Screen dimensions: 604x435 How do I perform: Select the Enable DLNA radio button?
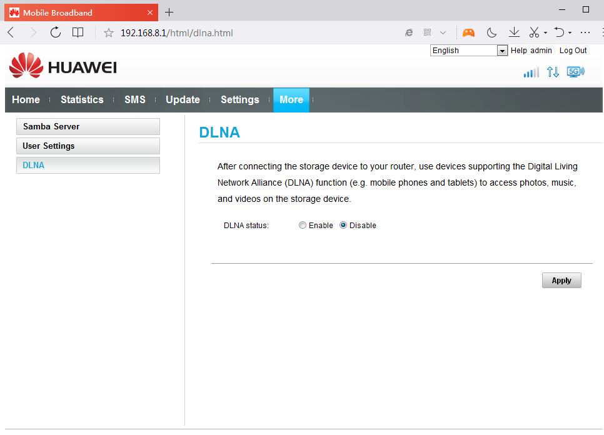tap(303, 226)
